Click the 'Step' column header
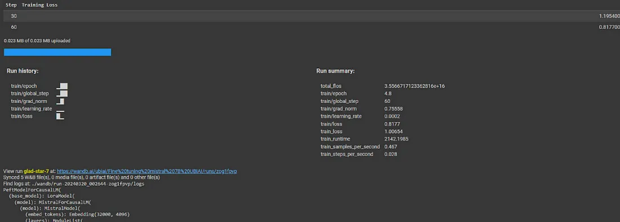Viewport: 620px width, 222px height. point(11,5)
